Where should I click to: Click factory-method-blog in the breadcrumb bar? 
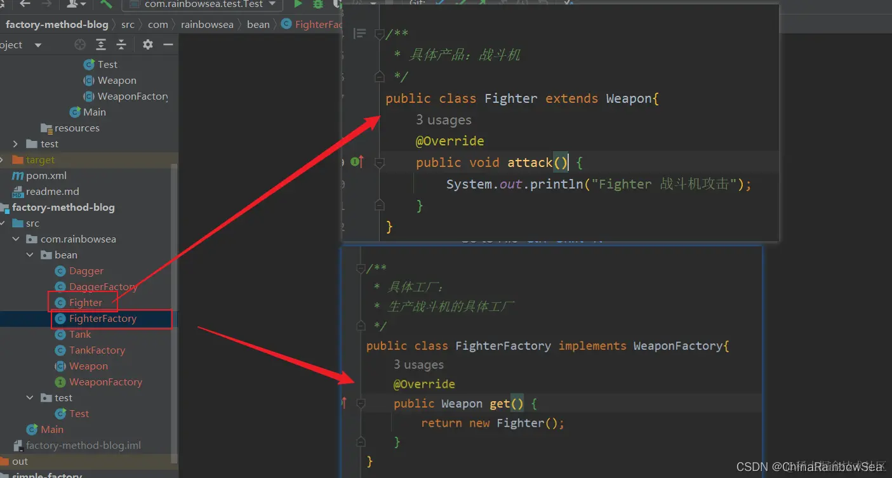(57, 24)
